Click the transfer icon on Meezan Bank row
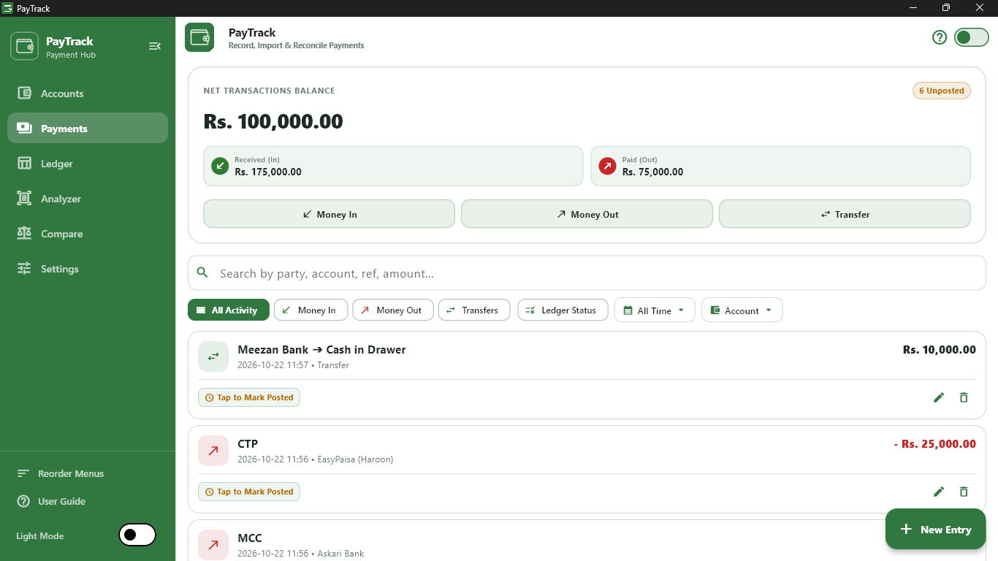Viewport: 998px width, 561px height. (213, 356)
